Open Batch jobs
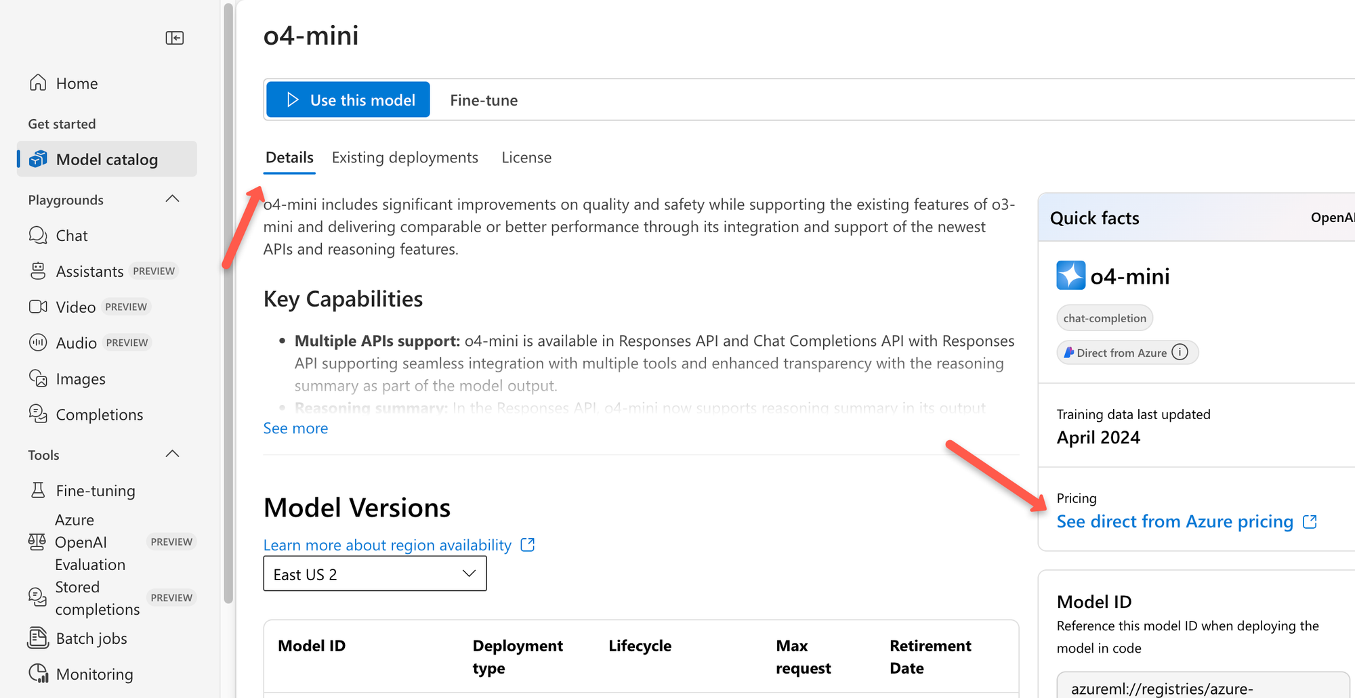Screen dimensions: 1355x698 (91, 638)
